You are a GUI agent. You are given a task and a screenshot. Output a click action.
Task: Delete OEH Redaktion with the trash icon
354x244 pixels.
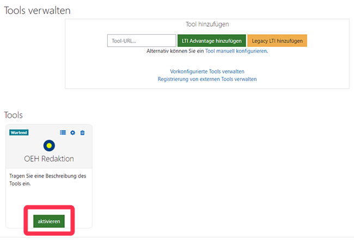coord(82,132)
